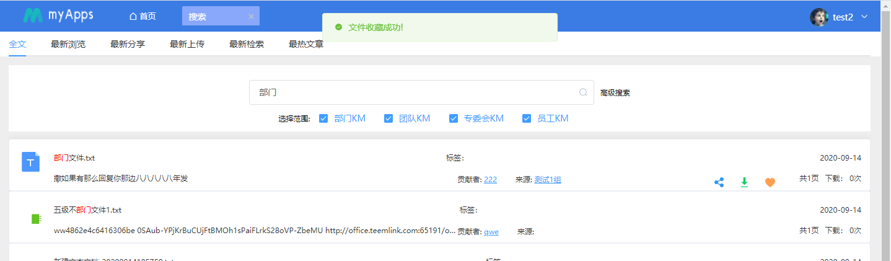Viewport: 891px width, 261px height.
Task: Disable the 专委会KM scope checkbox
Action: (x=454, y=118)
